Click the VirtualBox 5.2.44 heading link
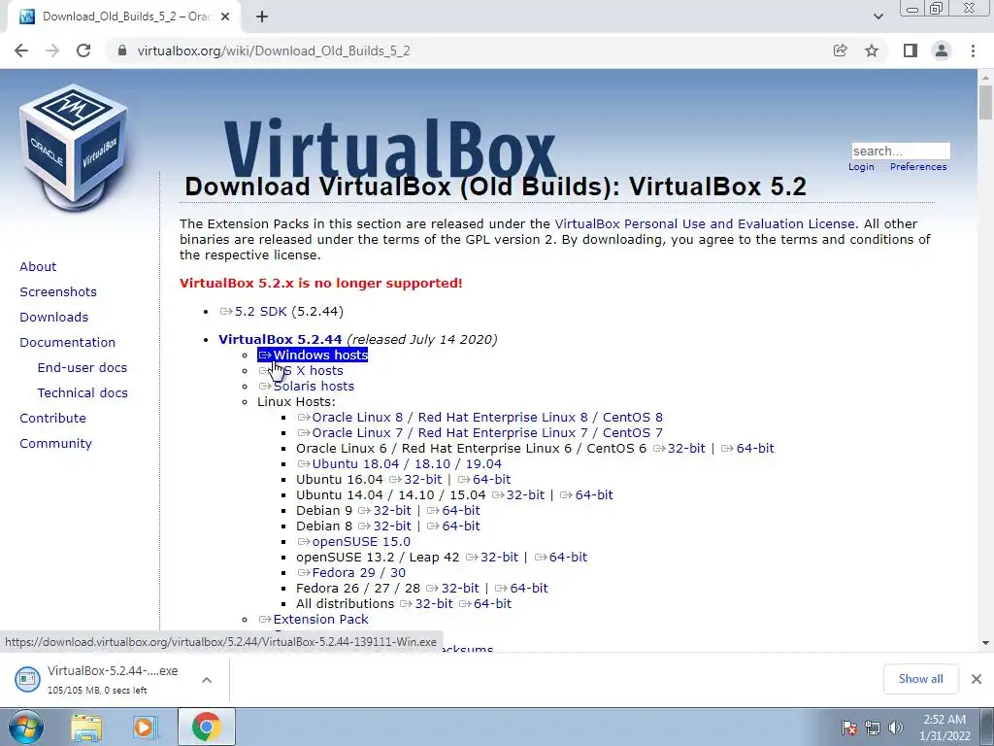The width and height of the screenshot is (994, 746). pos(281,339)
